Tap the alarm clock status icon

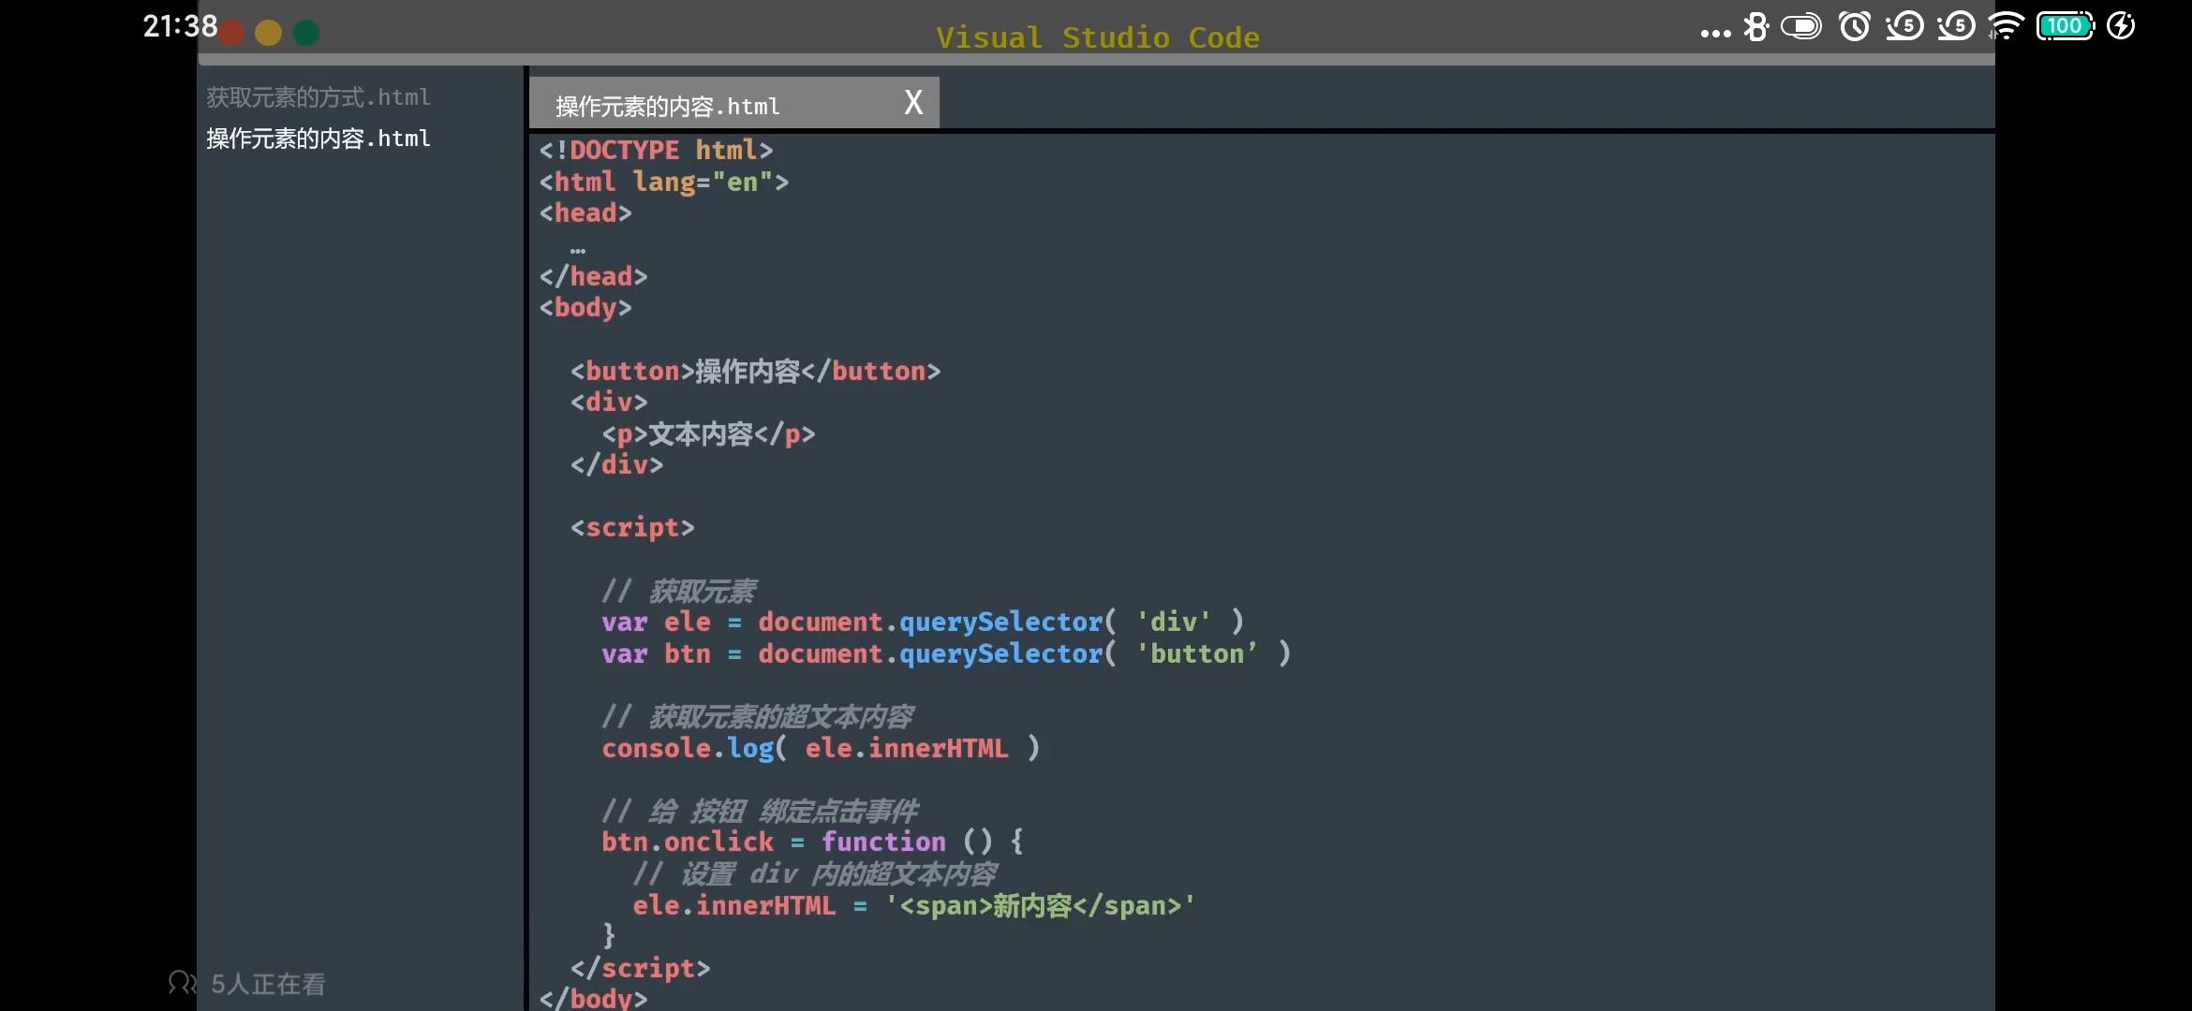click(1855, 26)
